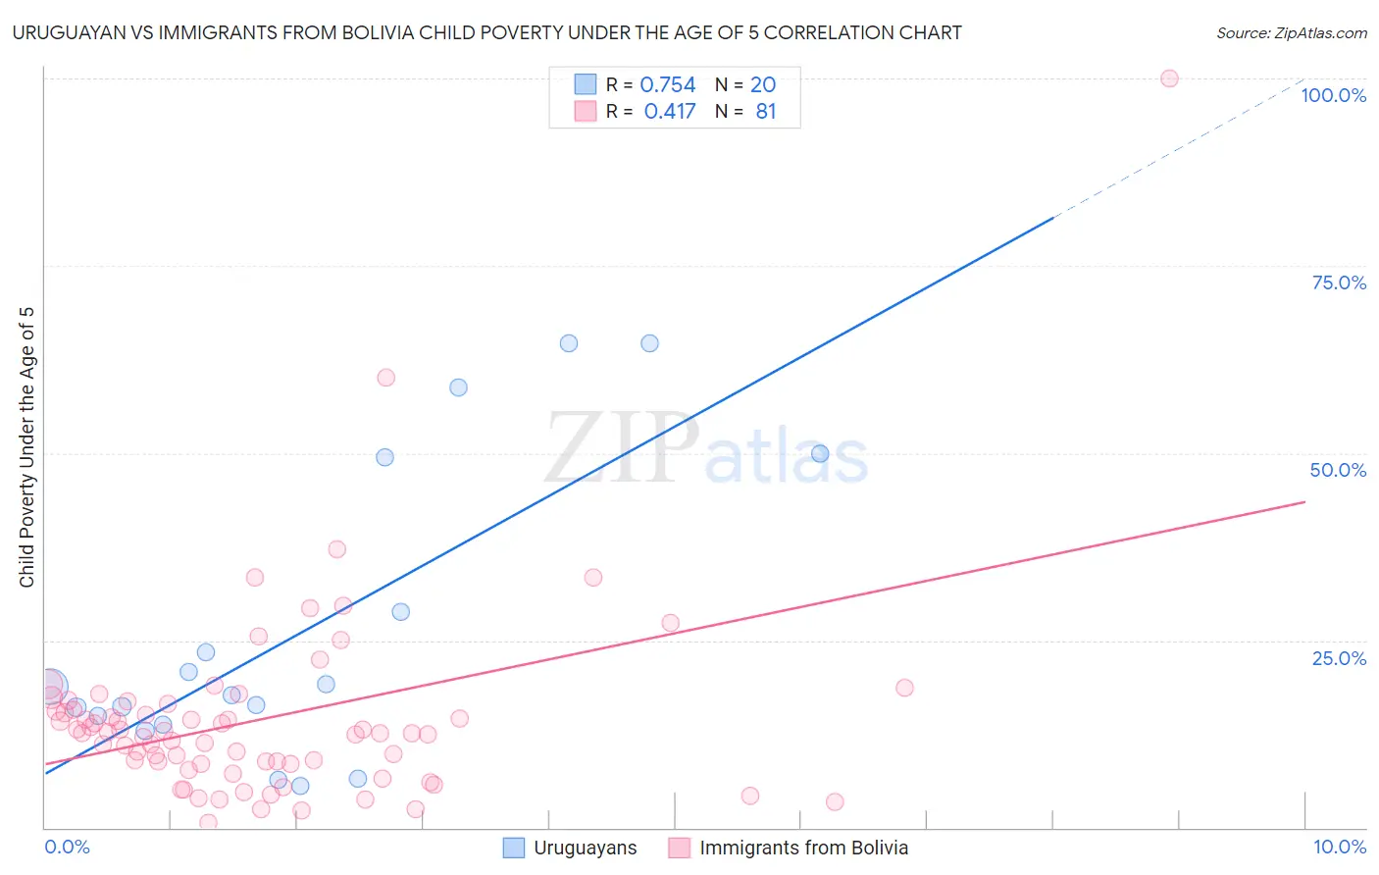Click the 75.0% y-axis label

(x=1339, y=283)
